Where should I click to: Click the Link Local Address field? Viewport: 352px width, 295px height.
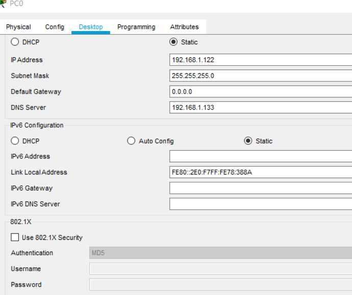(x=261, y=172)
